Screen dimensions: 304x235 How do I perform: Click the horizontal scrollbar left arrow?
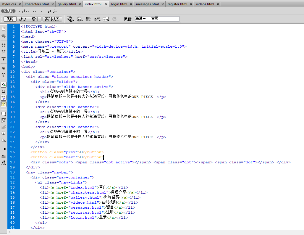10,232
